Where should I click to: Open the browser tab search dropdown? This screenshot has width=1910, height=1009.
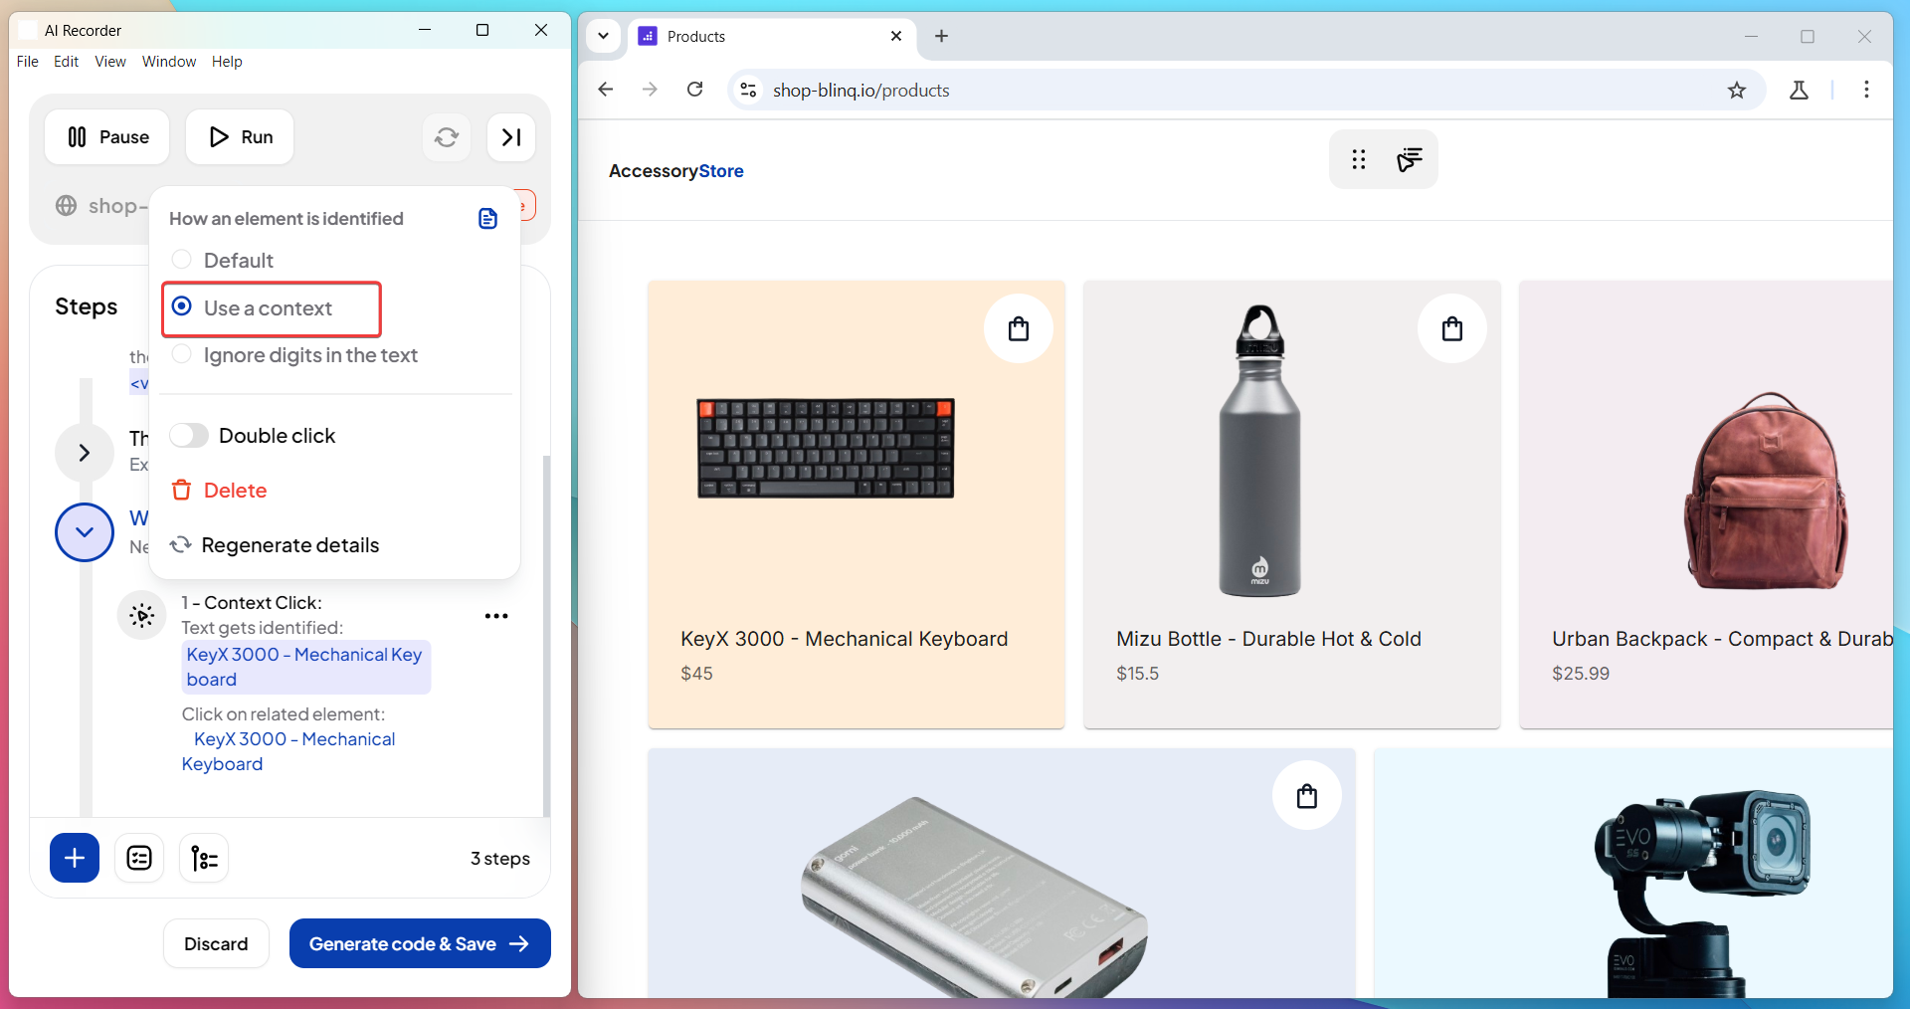(x=603, y=36)
